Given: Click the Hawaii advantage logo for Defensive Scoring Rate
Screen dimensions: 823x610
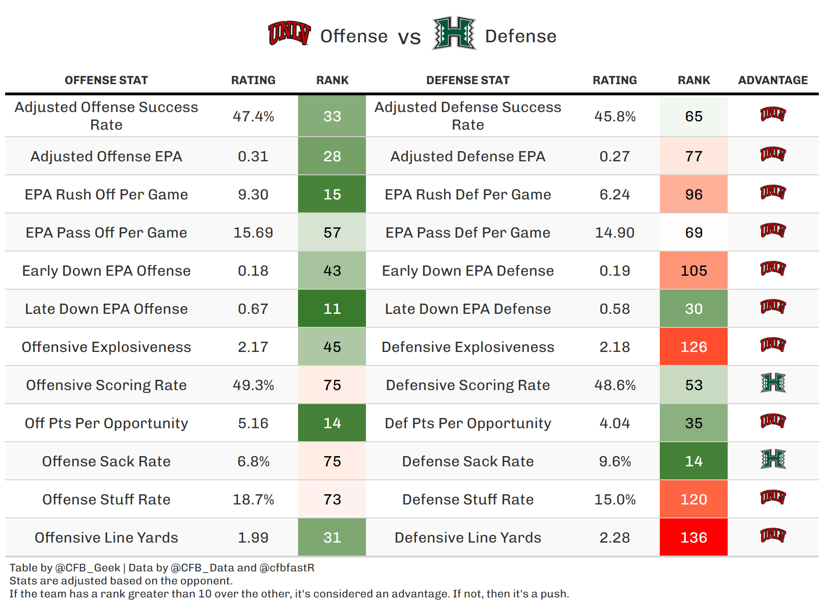Looking at the screenshot, I should click(773, 384).
